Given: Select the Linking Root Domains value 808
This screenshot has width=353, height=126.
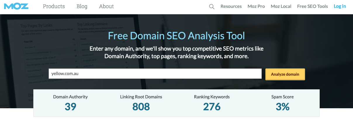Looking at the screenshot, I should point(141,107).
